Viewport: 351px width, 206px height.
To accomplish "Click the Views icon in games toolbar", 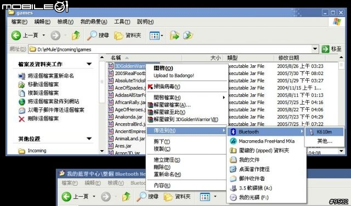I will 155,36.
